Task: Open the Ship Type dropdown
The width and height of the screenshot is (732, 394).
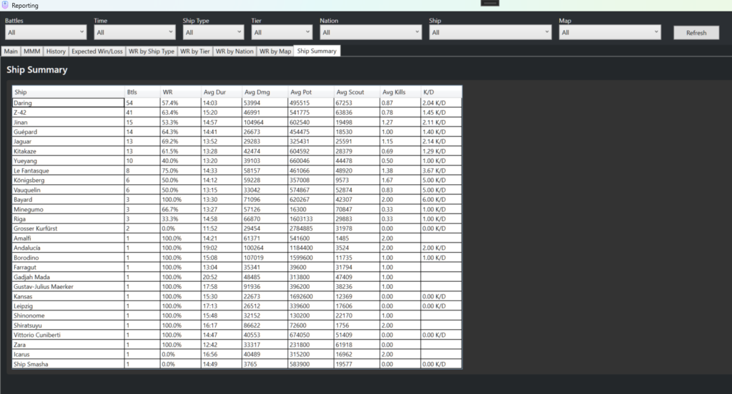Action: (214, 32)
